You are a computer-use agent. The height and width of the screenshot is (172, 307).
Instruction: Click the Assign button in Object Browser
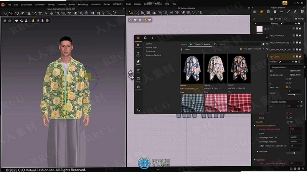300,19
